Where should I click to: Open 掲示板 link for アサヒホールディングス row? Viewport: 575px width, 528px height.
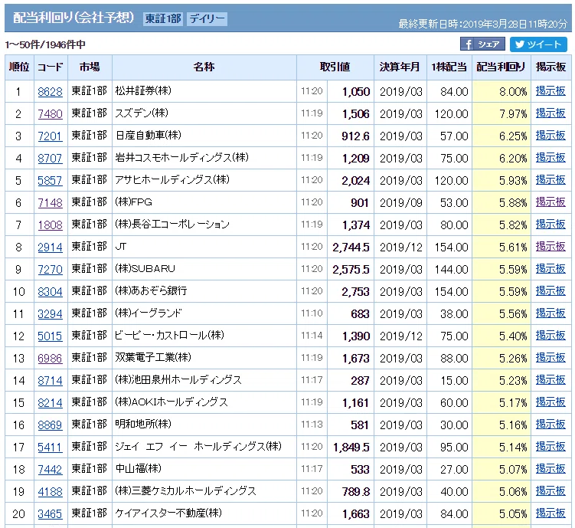click(550, 180)
